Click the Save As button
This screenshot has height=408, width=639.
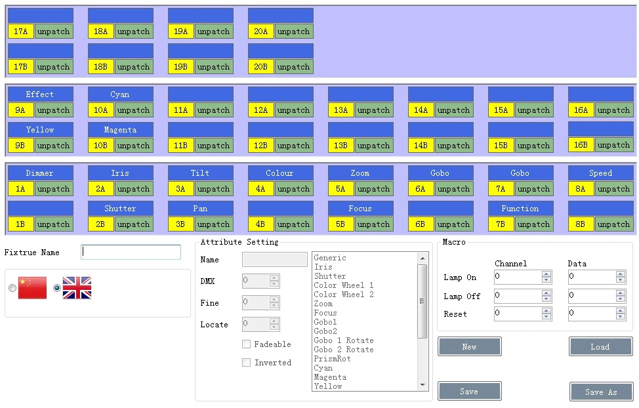coord(601,392)
